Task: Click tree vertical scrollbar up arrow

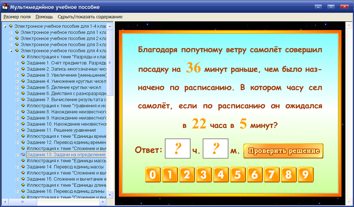Action: [x=110, y=26]
